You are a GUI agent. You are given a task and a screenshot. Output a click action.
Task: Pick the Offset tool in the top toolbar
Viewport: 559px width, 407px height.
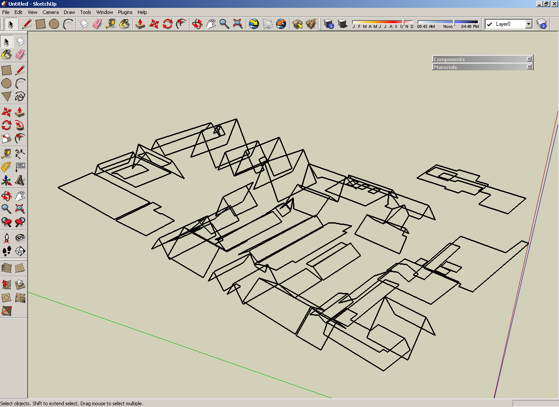click(x=181, y=24)
